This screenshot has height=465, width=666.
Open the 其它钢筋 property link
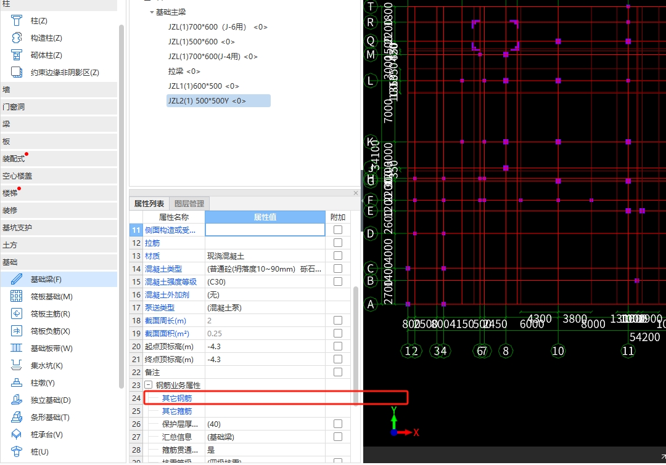[177, 398]
